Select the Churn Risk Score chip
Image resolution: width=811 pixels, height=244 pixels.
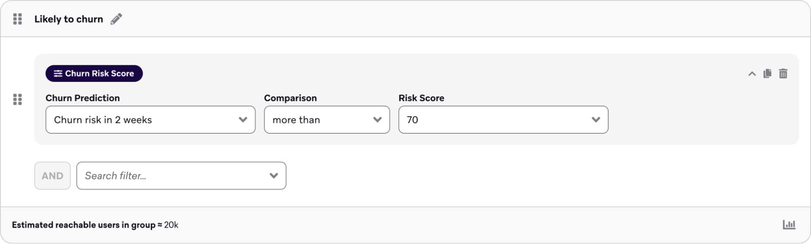point(94,73)
